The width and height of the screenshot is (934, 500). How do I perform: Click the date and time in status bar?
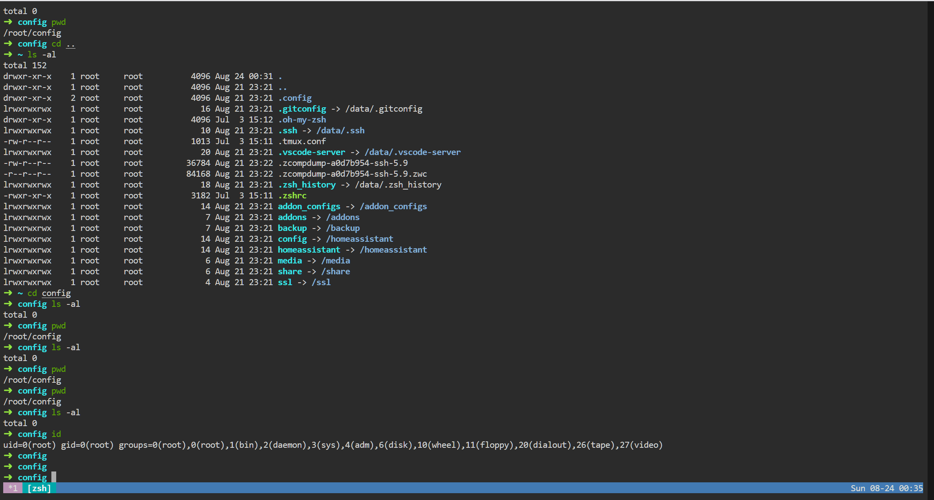[886, 488]
